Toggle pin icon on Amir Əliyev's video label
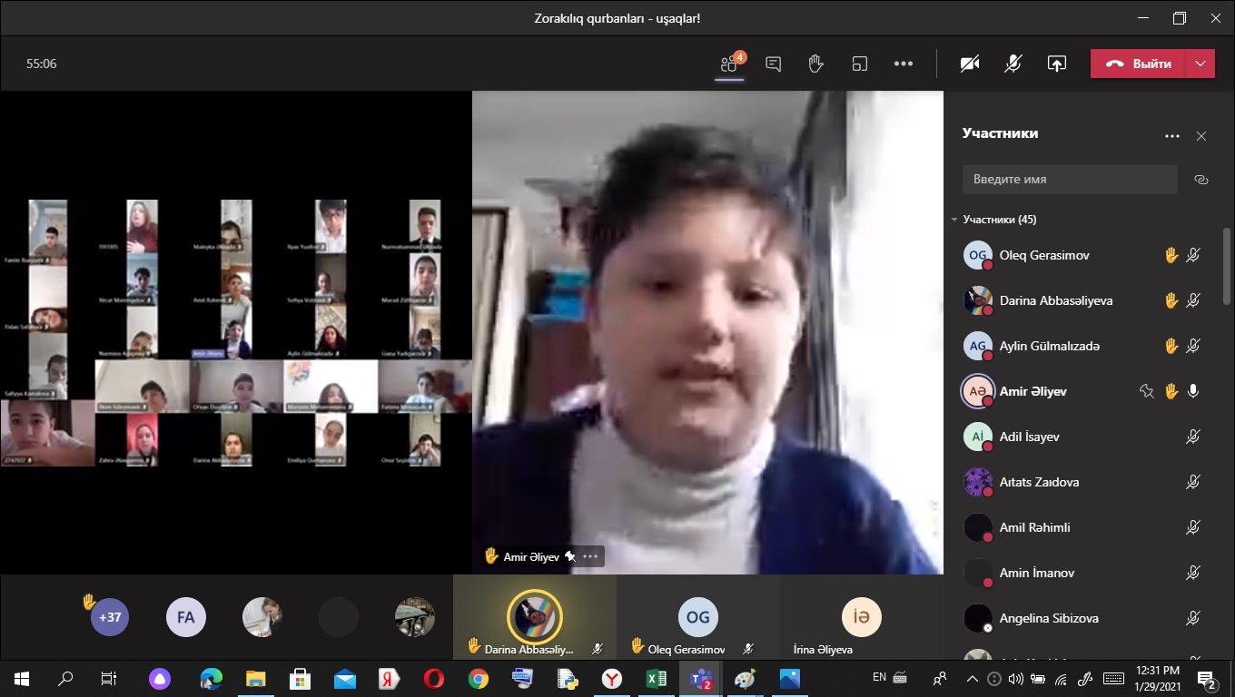Viewport: 1235px width, 697px height. click(569, 556)
